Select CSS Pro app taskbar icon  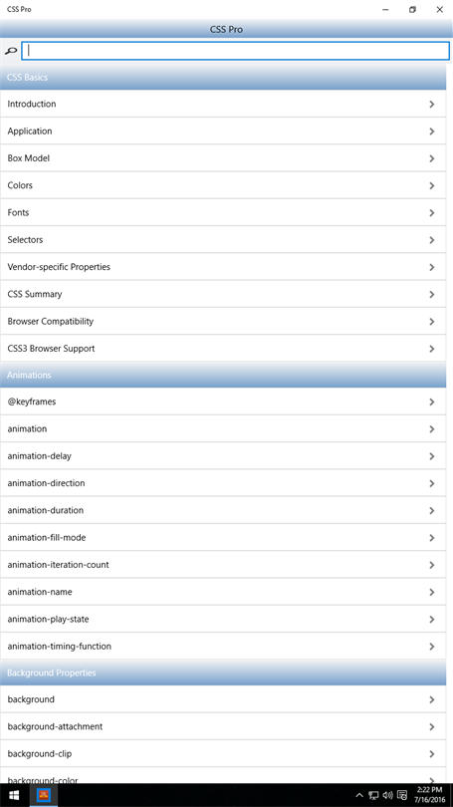point(44,795)
